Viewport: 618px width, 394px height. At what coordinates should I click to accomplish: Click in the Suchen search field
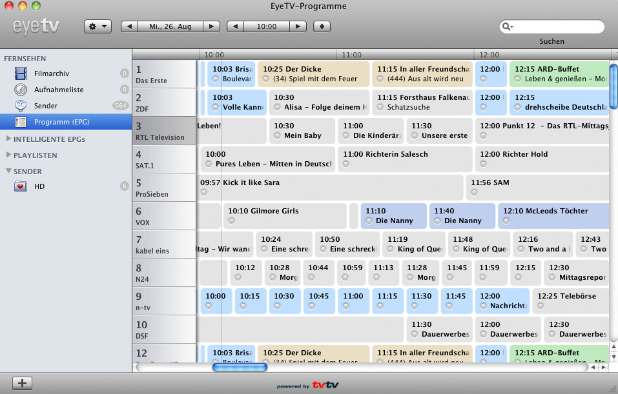coord(551,26)
